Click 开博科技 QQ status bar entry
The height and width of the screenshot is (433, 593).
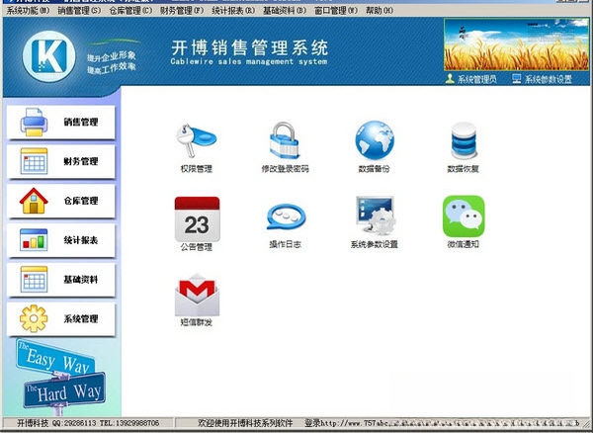(x=88, y=423)
